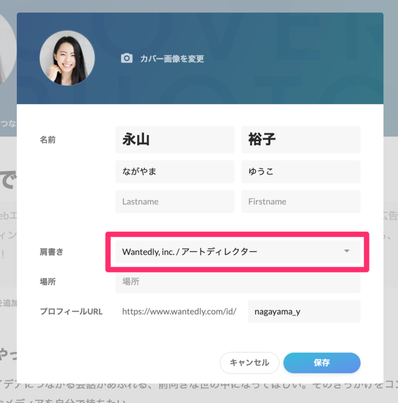Click the 場所 location input field
Viewport: 398px width, 403px height.
[238, 282]
